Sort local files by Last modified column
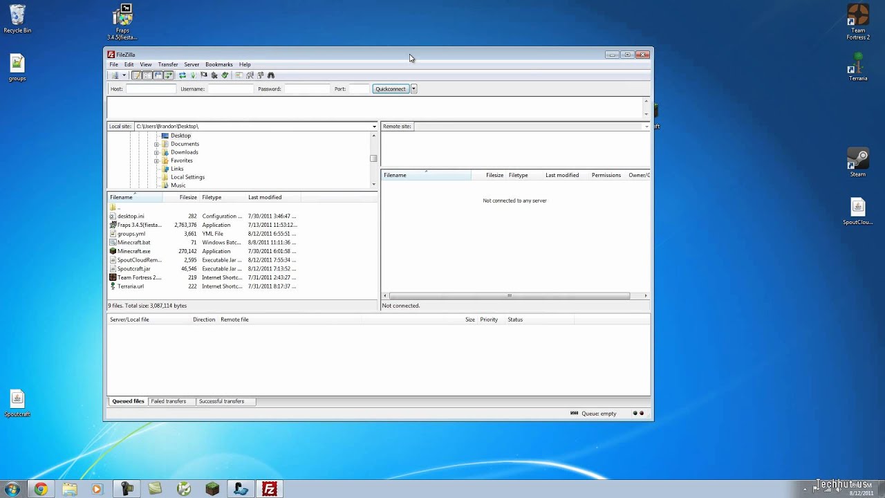 [273, 197]
